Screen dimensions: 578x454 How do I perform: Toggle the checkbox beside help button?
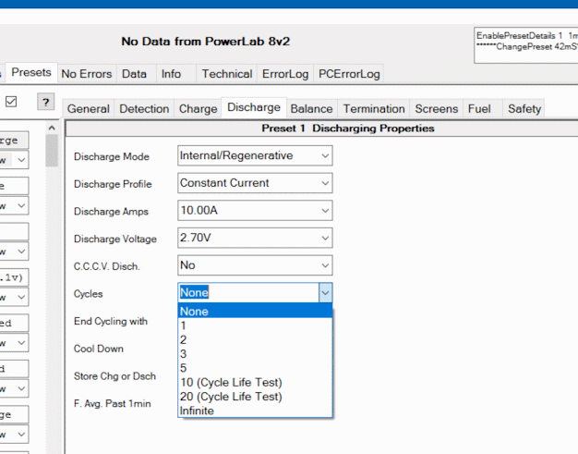click(x=12, y=102)
